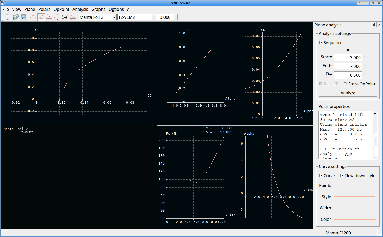
Task: Click the Mass = 120.000 kg line
Action: pos(341,130)
